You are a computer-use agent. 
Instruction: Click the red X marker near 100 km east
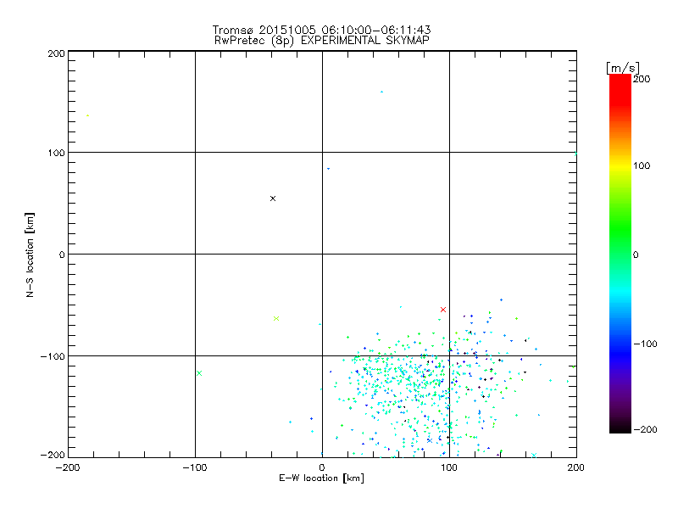[x=442, y=310]
